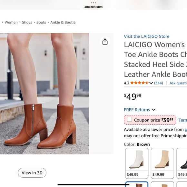This screenshot has height=187, width=187.
Task: Open the Ask questions link
Action: (x=178, y=83)
